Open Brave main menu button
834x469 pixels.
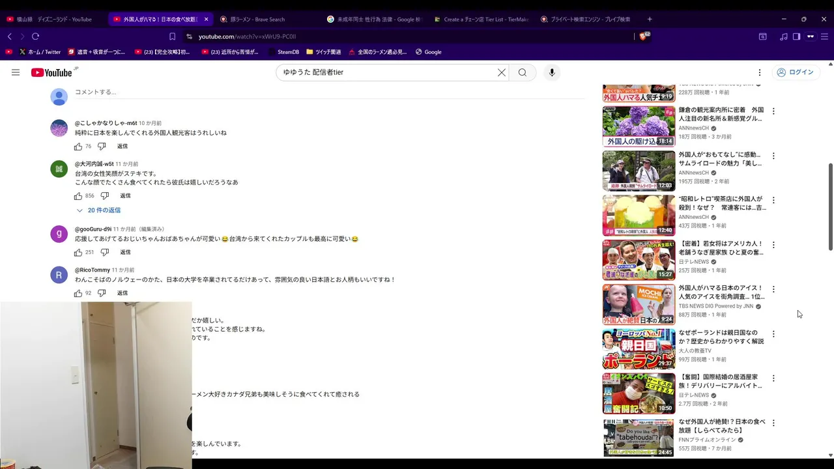825,36
